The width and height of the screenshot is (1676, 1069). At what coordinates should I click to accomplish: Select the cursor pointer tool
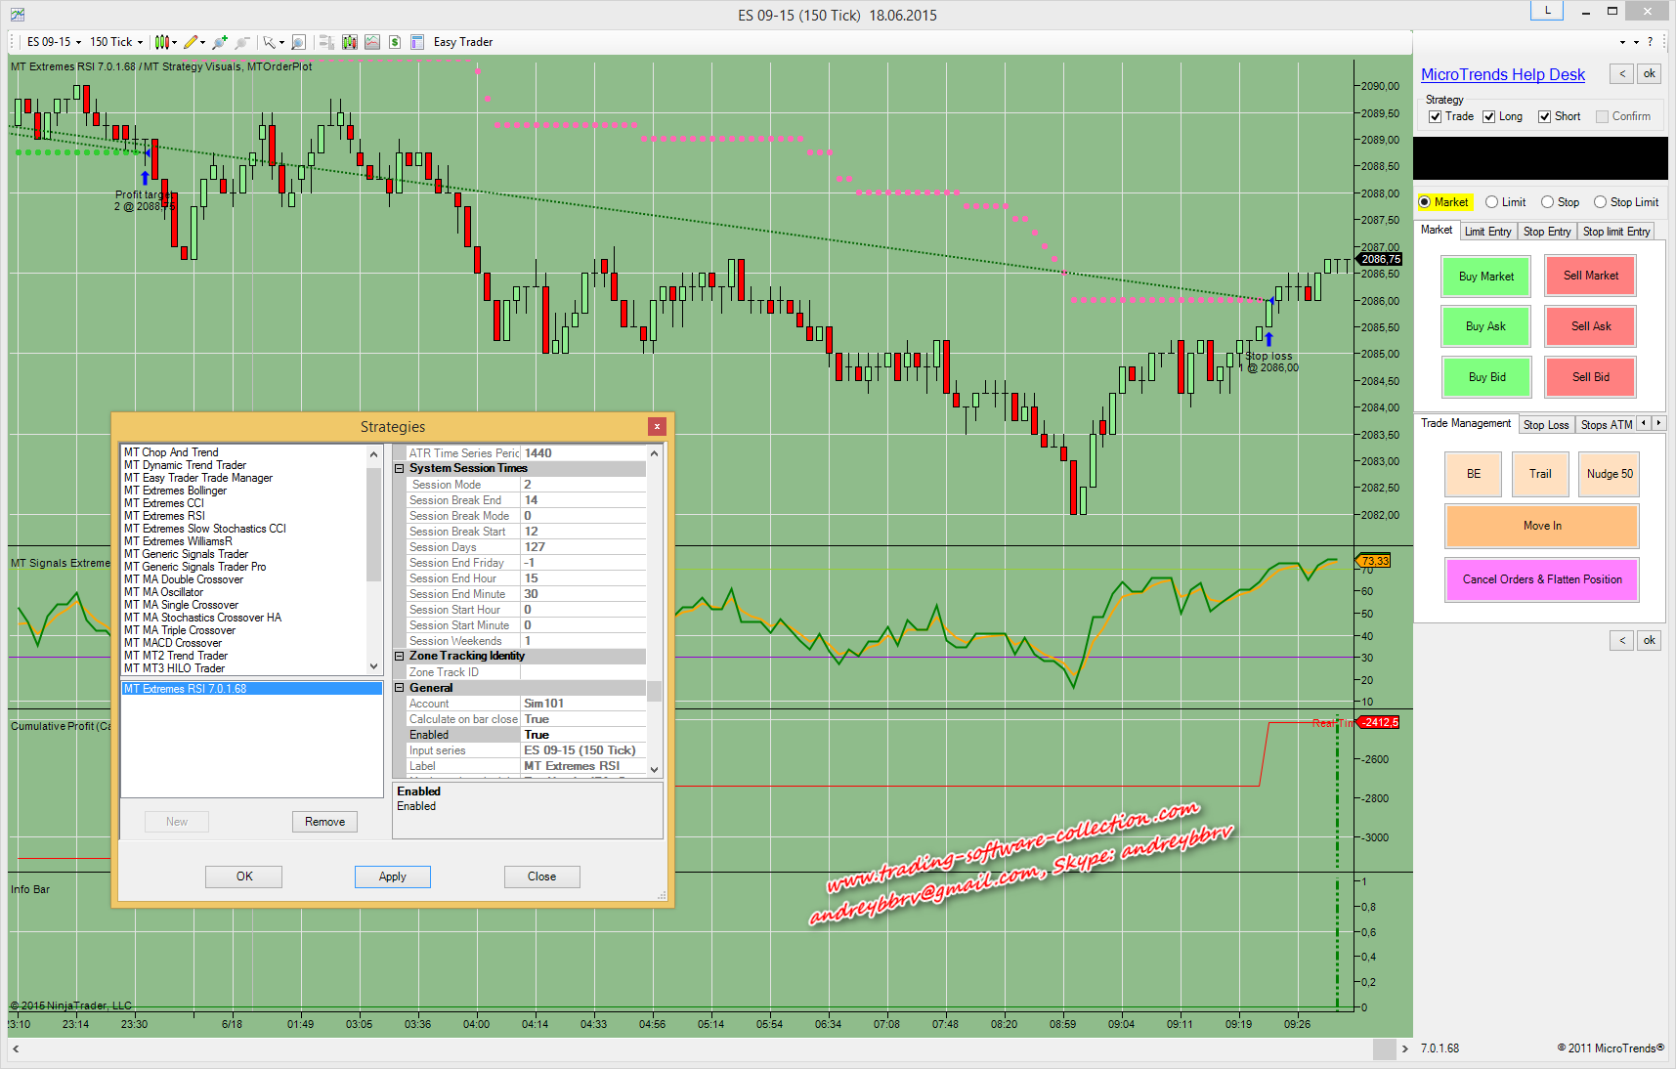coord(269,42)
